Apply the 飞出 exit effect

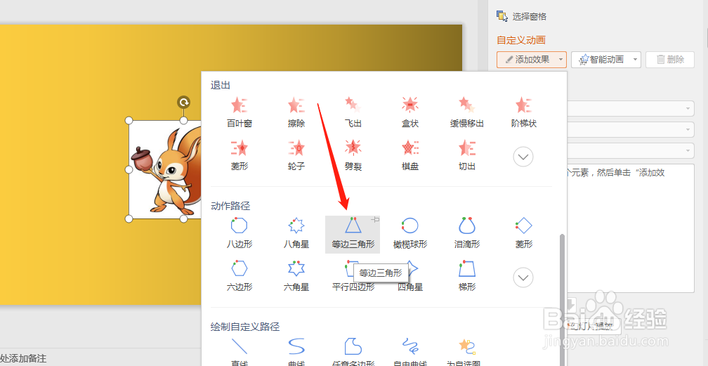point(353,112)
